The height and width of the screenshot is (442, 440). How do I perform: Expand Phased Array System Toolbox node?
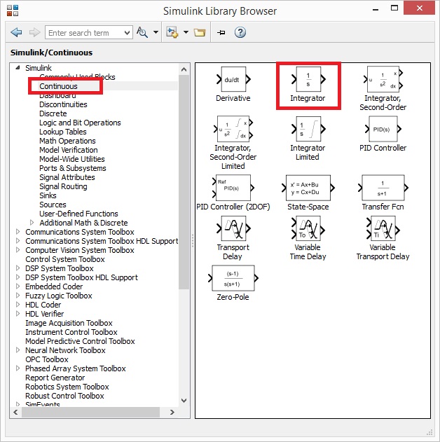(18, 368)
